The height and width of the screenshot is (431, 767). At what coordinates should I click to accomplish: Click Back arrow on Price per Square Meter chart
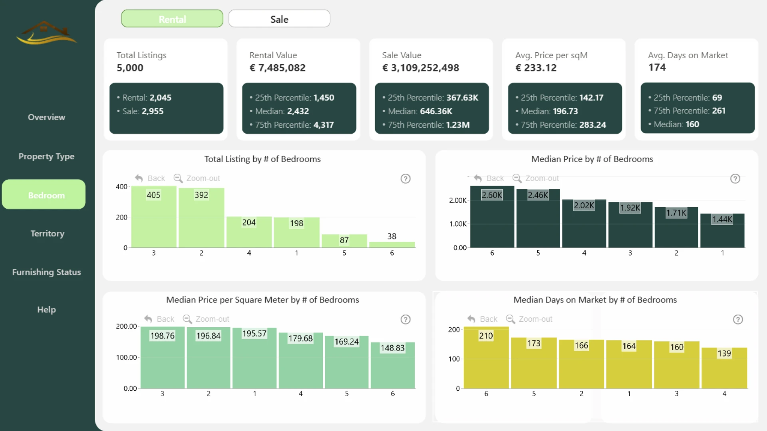[x=148, y=319]
